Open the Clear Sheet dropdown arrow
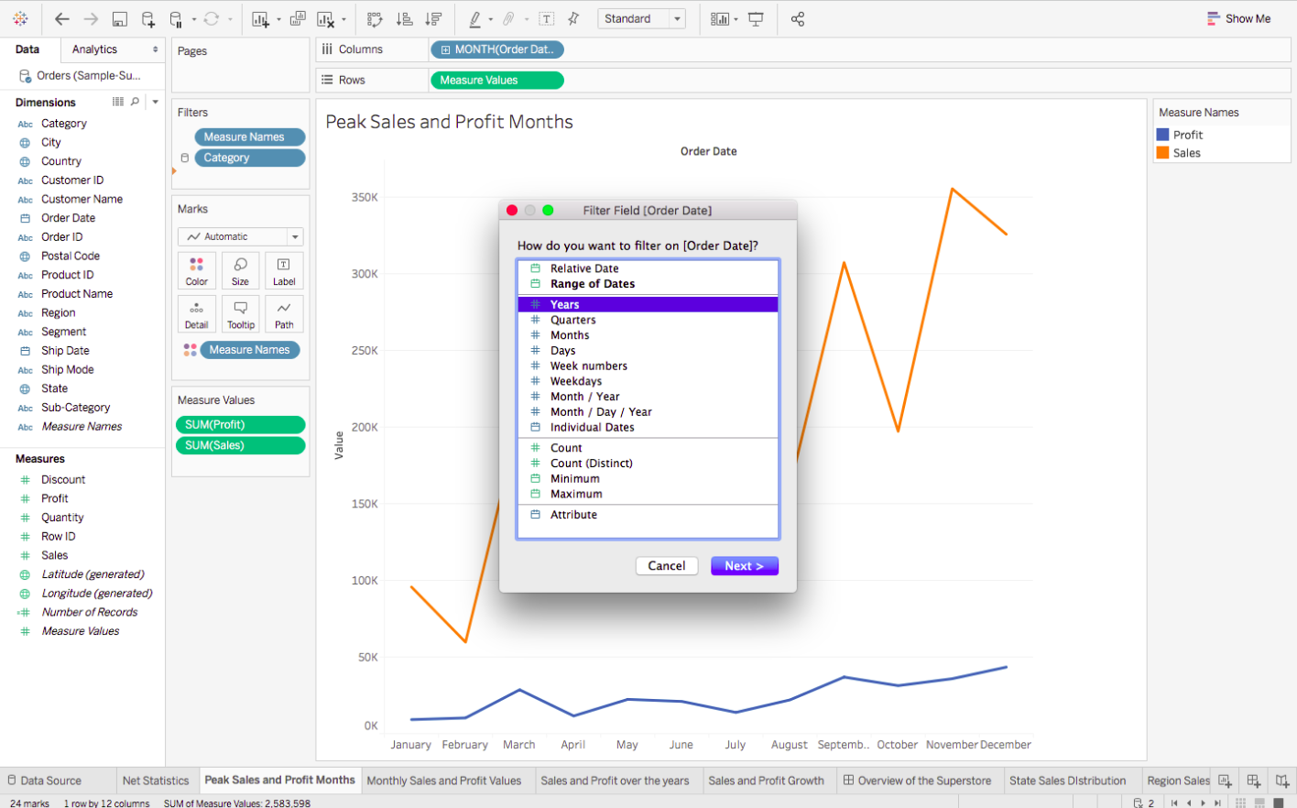 pos(343,19)
